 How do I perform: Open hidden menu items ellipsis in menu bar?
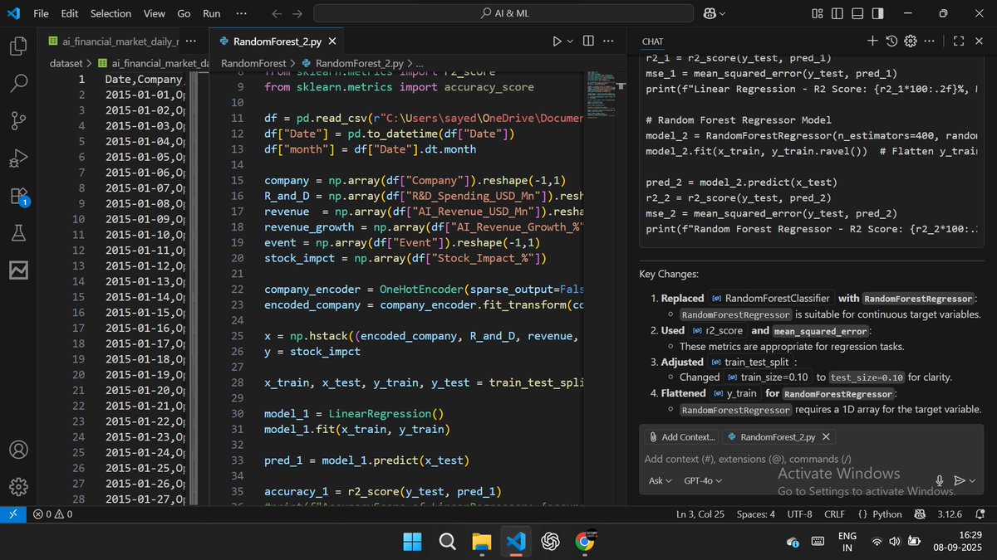[x=241, y=13]
